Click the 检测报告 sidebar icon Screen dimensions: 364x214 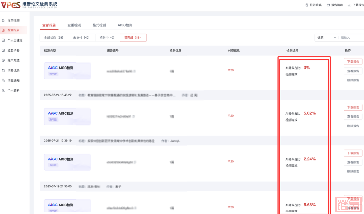(x=3, y=30)
